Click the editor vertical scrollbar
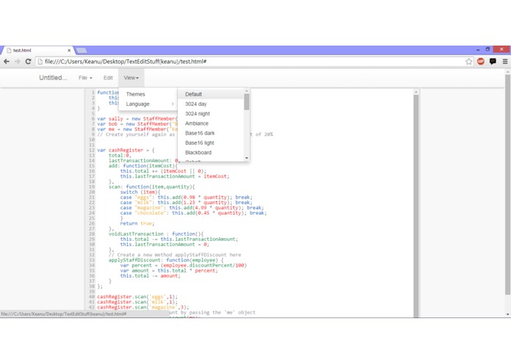Image resolution: width=511 pixels, height=363 pixels. (x=416, y=206)
